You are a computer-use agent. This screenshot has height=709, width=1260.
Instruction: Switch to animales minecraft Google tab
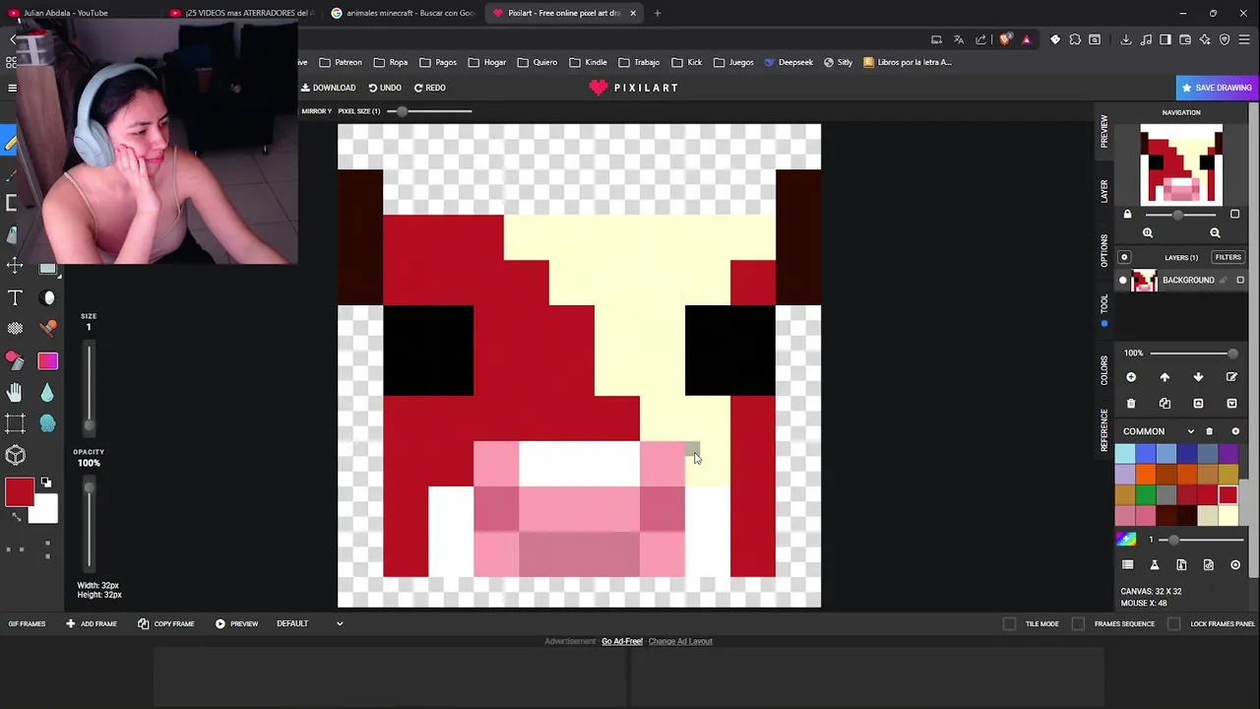pyautogui.click(x=404, y=13)
